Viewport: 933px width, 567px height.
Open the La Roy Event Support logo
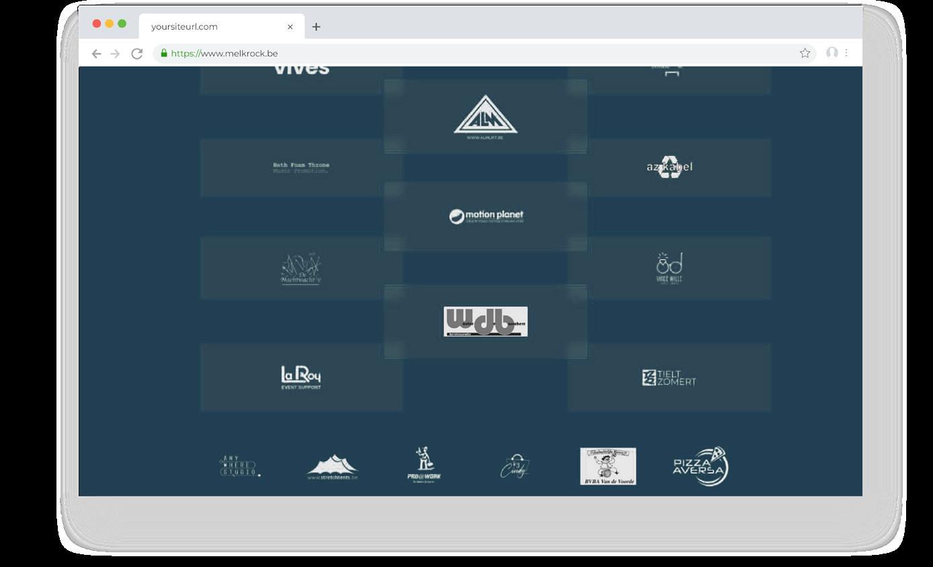click(301, 378)
